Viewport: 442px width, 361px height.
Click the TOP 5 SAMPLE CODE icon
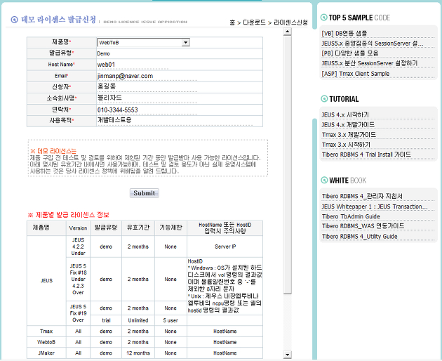(x=324, y=18)
